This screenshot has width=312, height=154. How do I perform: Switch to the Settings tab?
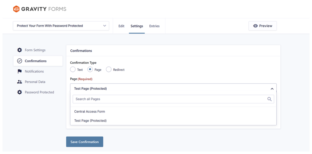point(137,26)
